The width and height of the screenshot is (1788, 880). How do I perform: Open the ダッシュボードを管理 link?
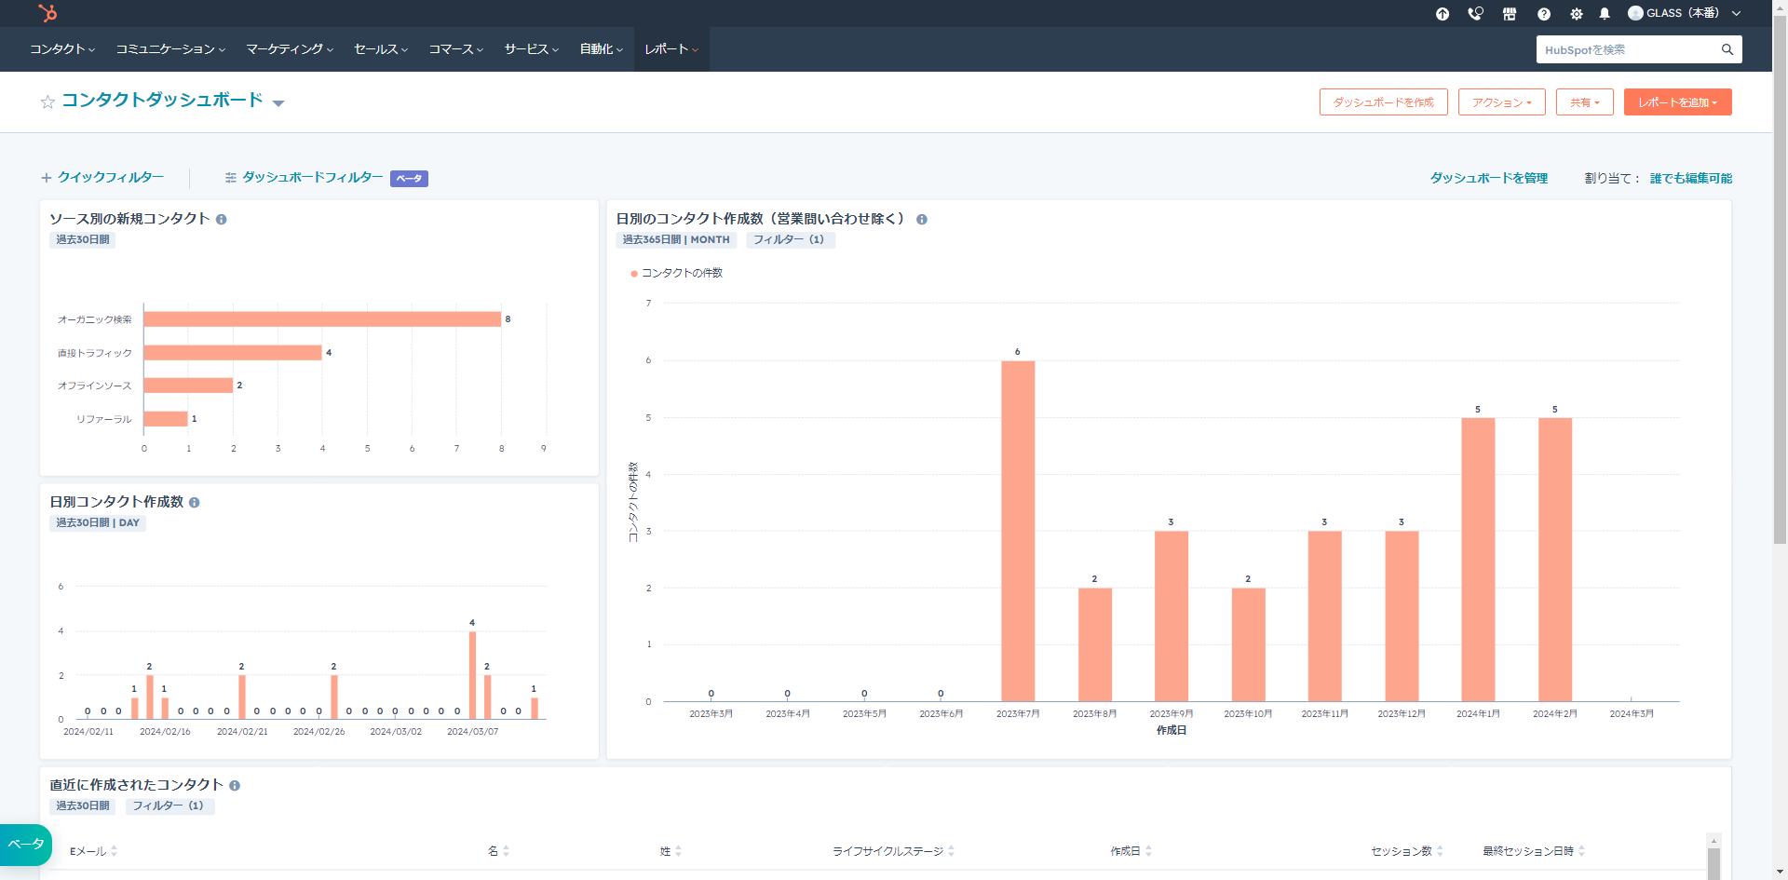(1489, 178)
